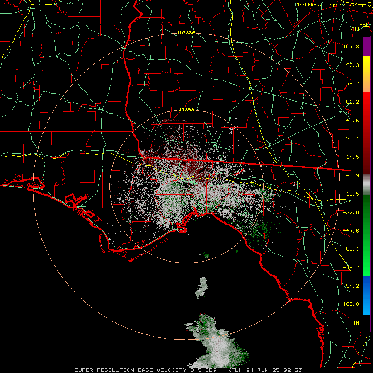Pick the green segment of the color bar
The width and height of the screenshot is (373, 373).
click(366, 235)
